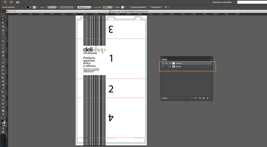This screenshot has width=267, height=147.
Task: Hide the Design layer via eye icon
Action: [163, 66]
